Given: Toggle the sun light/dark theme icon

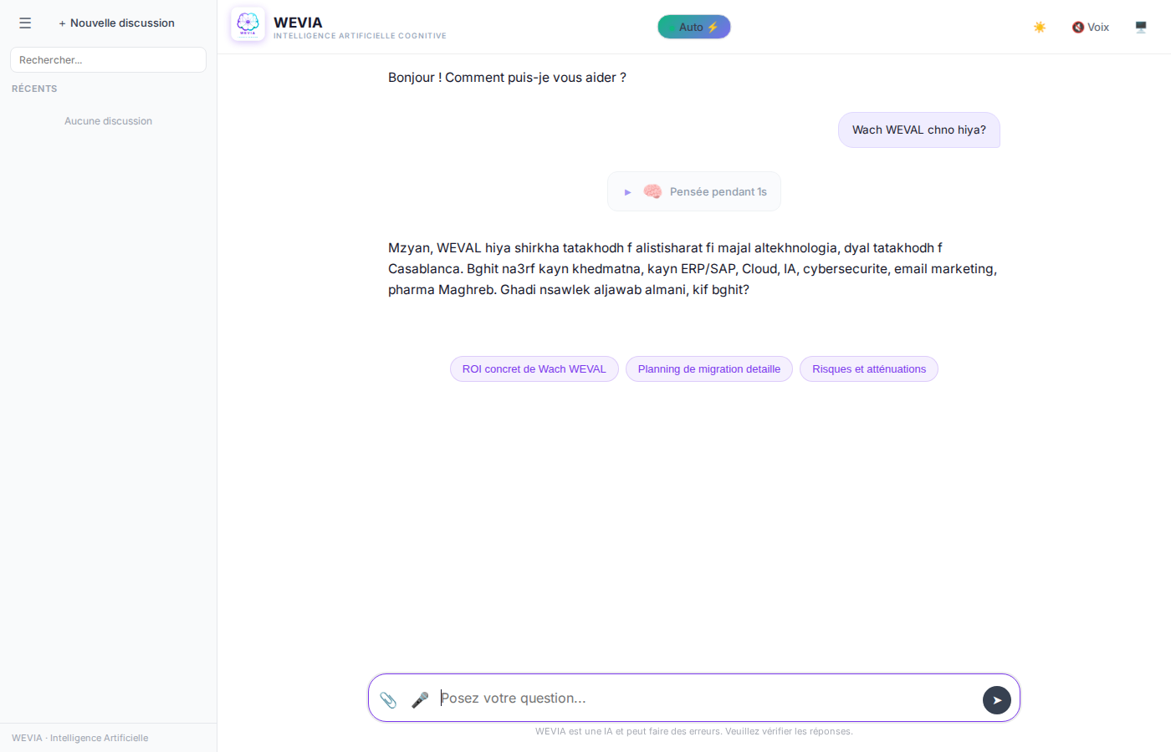Looking at the screenshot, I should [1040, 27].
